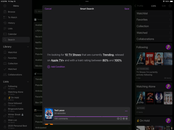Image resolution: width=174 pixels, height=130 pixels.
Task: Change the Apple TV+ network condition
Action: 57,60
